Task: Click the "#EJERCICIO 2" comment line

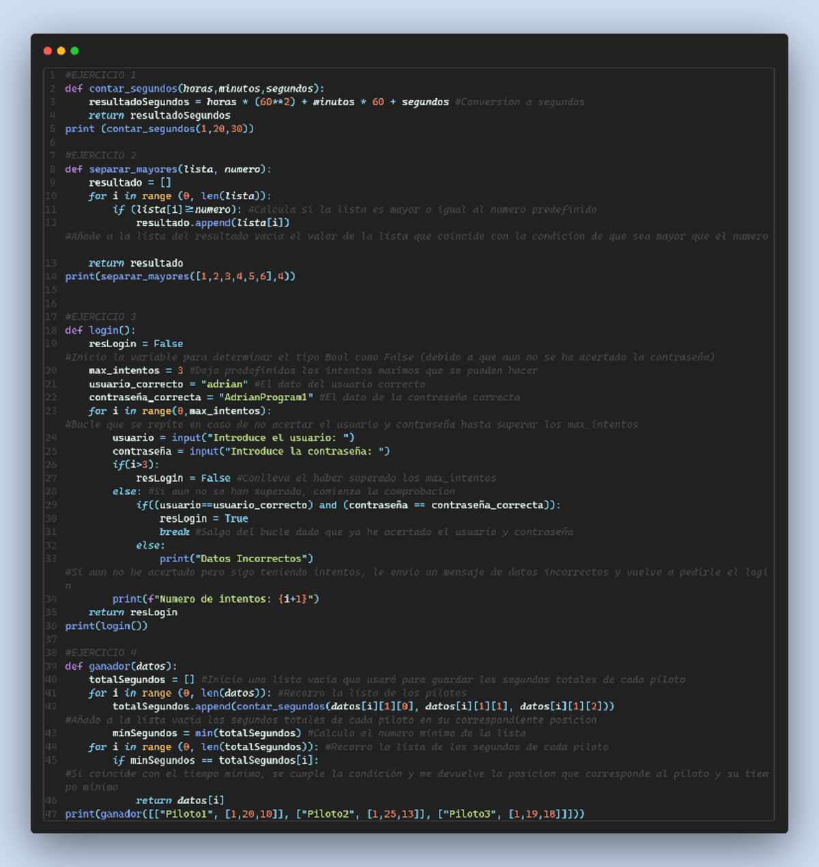Action: (x=100, y=156)
